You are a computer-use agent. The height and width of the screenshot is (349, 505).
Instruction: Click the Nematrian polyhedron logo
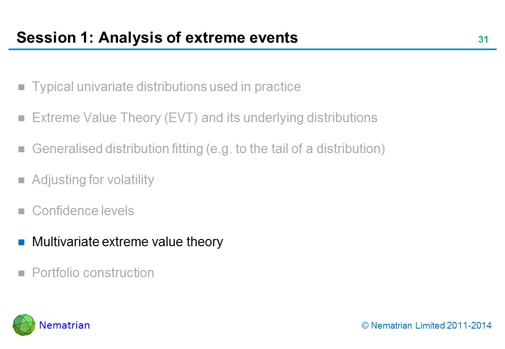tap(24, 325)
